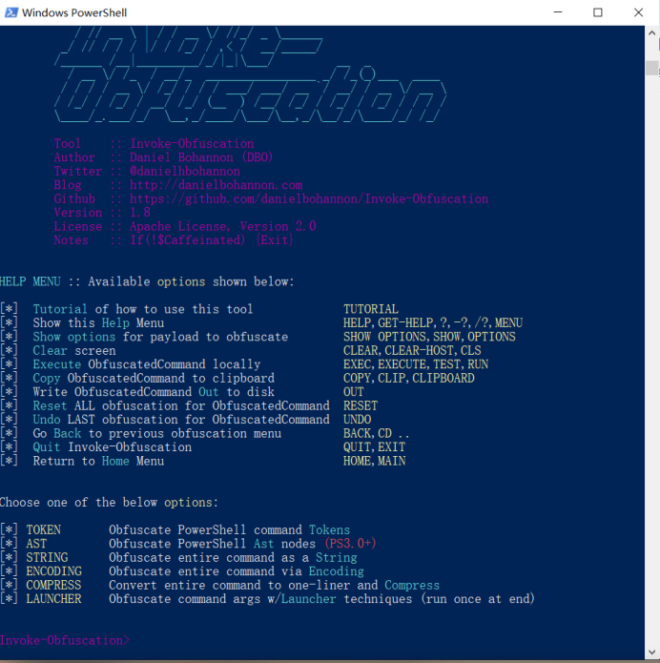Screen dimensions: 660x663
Task: Click the scrollbar down arrow
Action: tap(651, 653)
